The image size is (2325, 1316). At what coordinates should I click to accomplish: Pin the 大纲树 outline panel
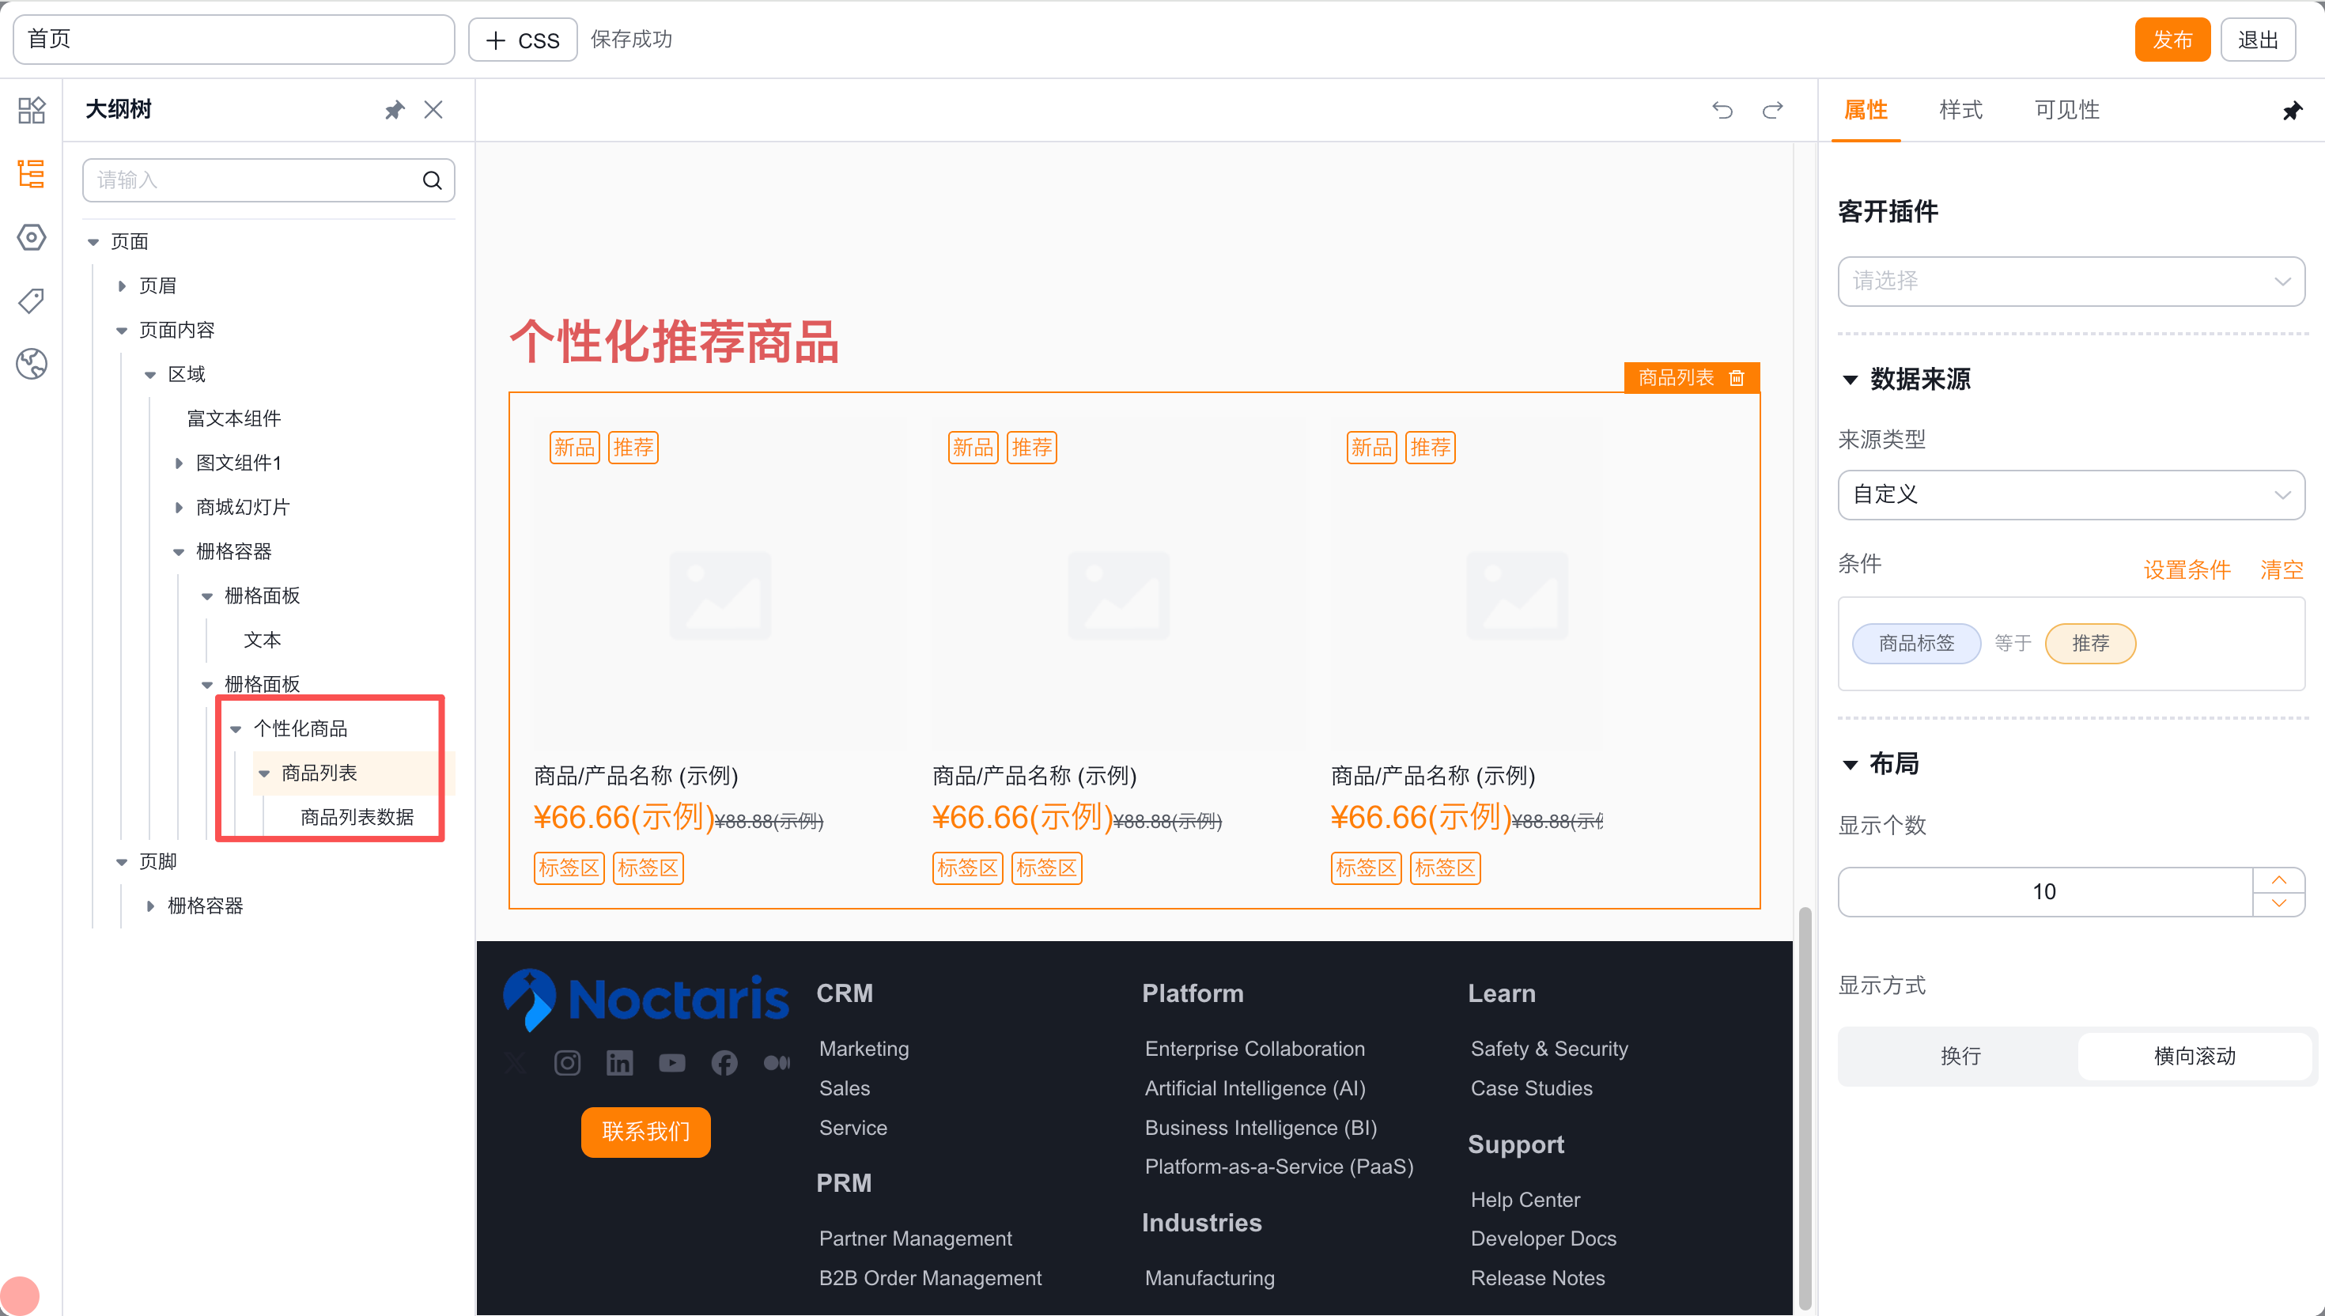pyautogui.click(x=394, y=110)
